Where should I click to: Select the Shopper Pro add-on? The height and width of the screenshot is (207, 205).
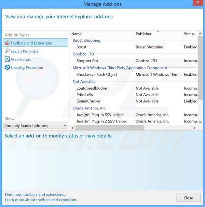tap(135, 61)
